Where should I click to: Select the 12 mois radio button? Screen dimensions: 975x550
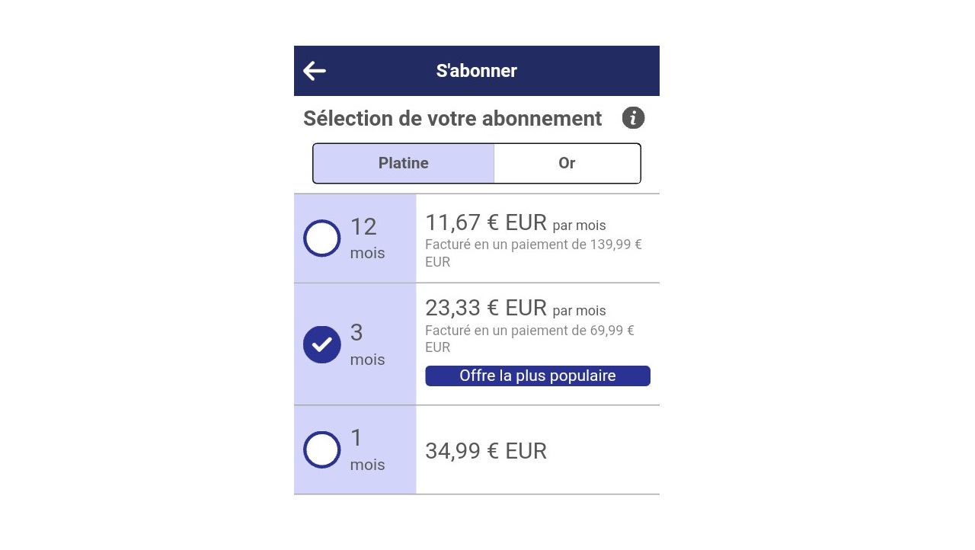[x=321, y=238]
